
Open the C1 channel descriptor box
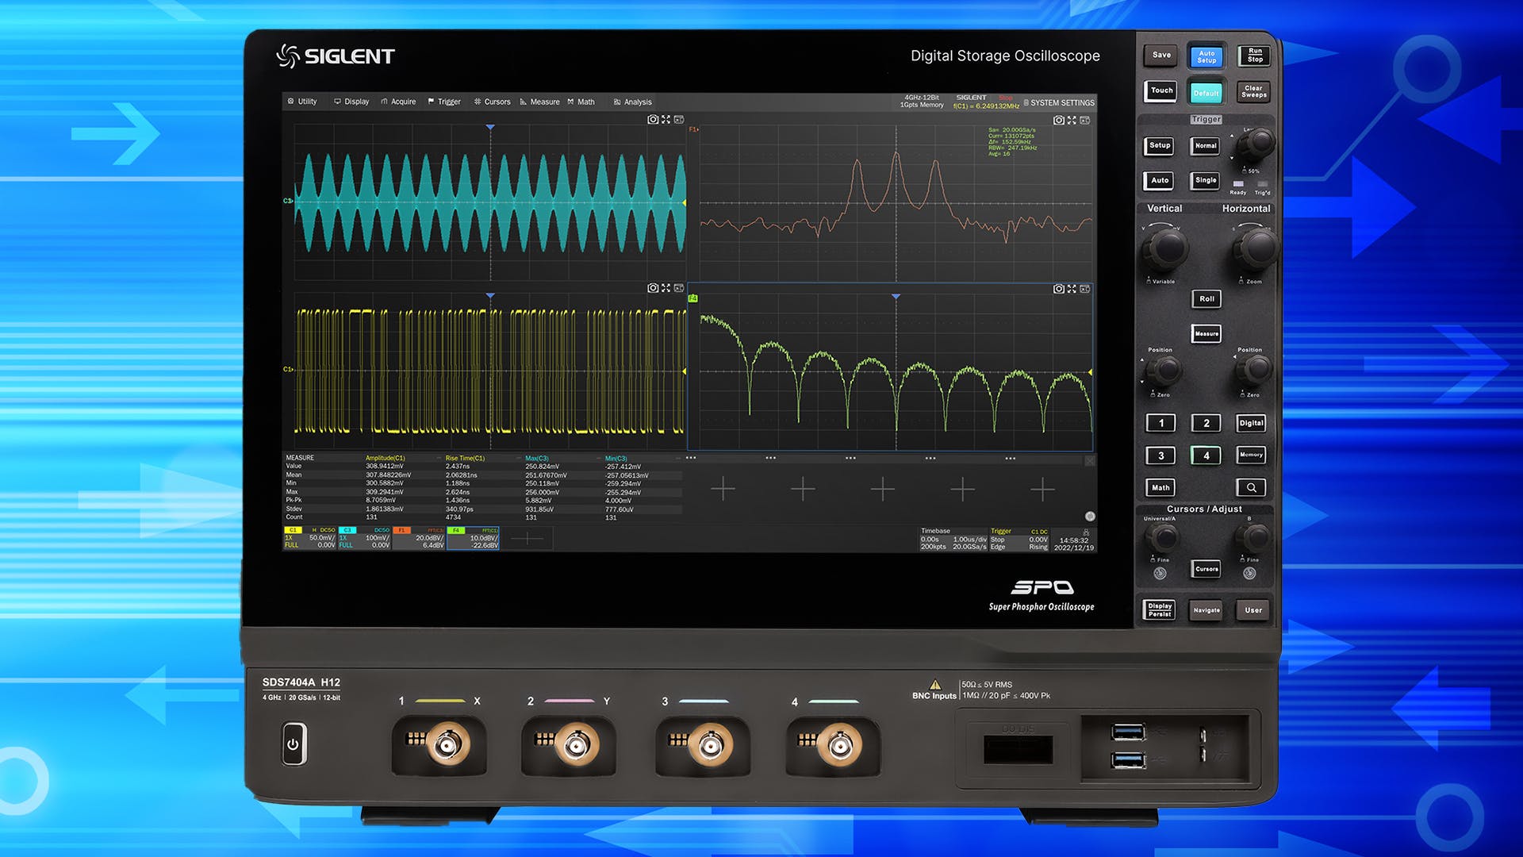click(x=309, y=538)
